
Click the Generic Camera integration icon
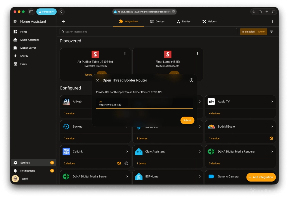(211, 177)
